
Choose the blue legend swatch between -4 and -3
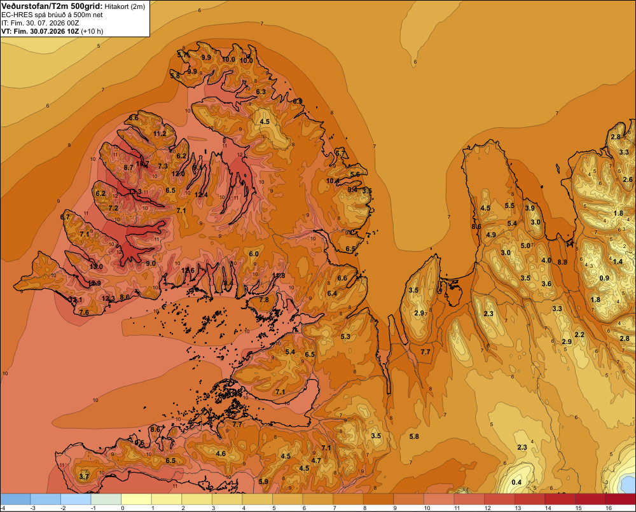(x=15, y=499)
